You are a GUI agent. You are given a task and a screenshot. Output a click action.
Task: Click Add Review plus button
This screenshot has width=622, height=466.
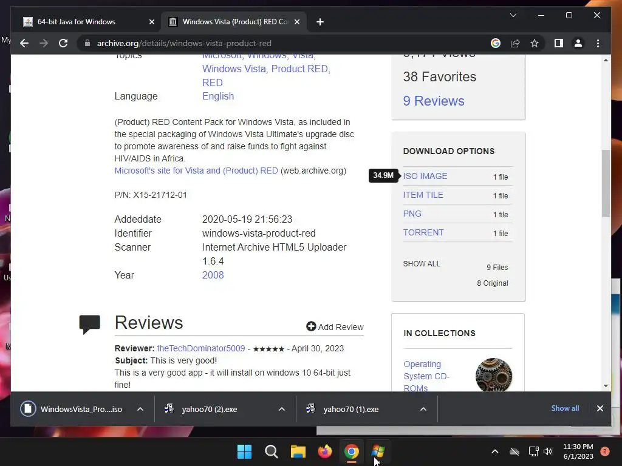tap(311, 326)
